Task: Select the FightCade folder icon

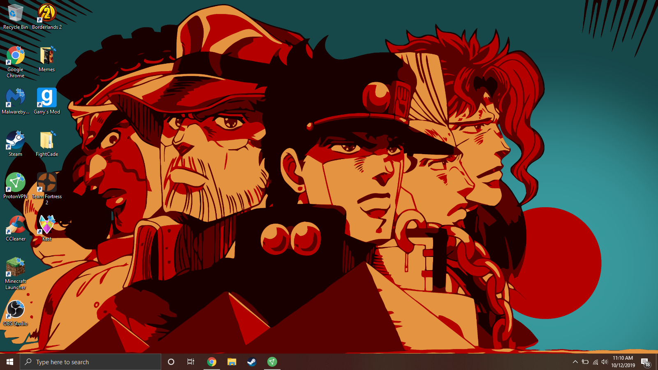Action: click(x=47, y=143)
